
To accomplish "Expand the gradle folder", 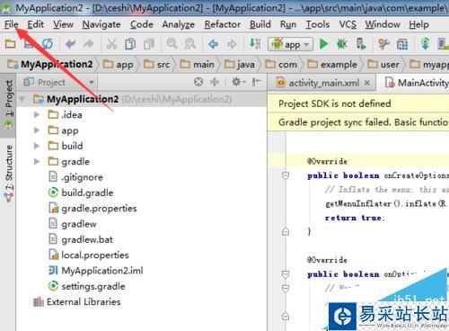I will pos(37,161).
